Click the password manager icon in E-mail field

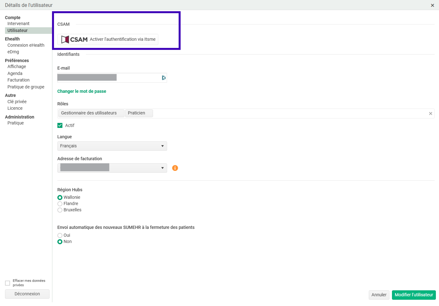click(x=163, y=78)
